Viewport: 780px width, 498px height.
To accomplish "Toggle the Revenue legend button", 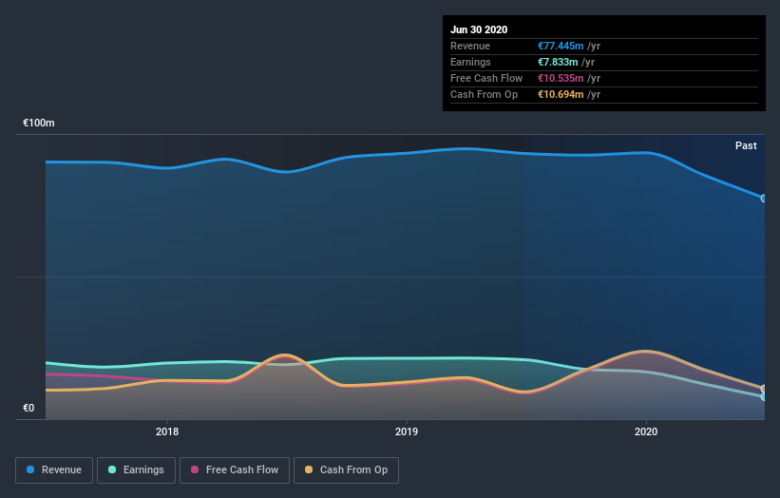I will click(x=54, y=470).
